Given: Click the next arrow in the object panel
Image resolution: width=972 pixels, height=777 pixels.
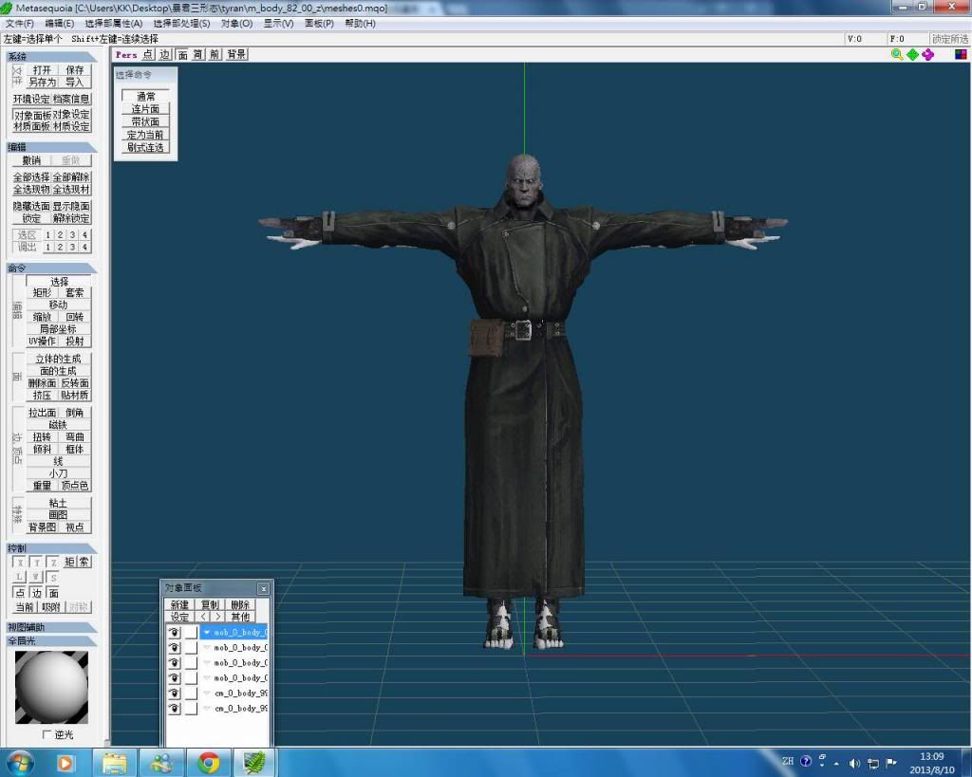Looking at the screenshot, I should click(217, 617).
